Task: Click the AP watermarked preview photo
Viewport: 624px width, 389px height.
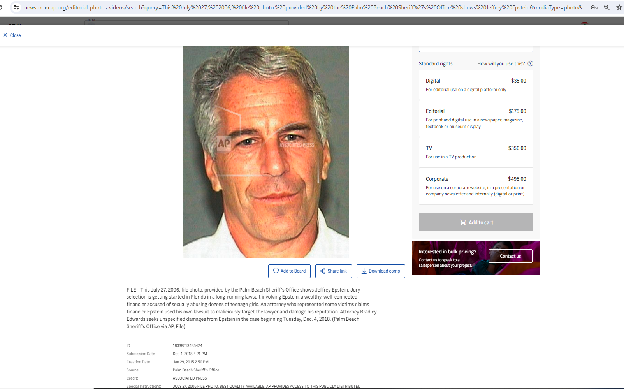Action: click(265, 151)
